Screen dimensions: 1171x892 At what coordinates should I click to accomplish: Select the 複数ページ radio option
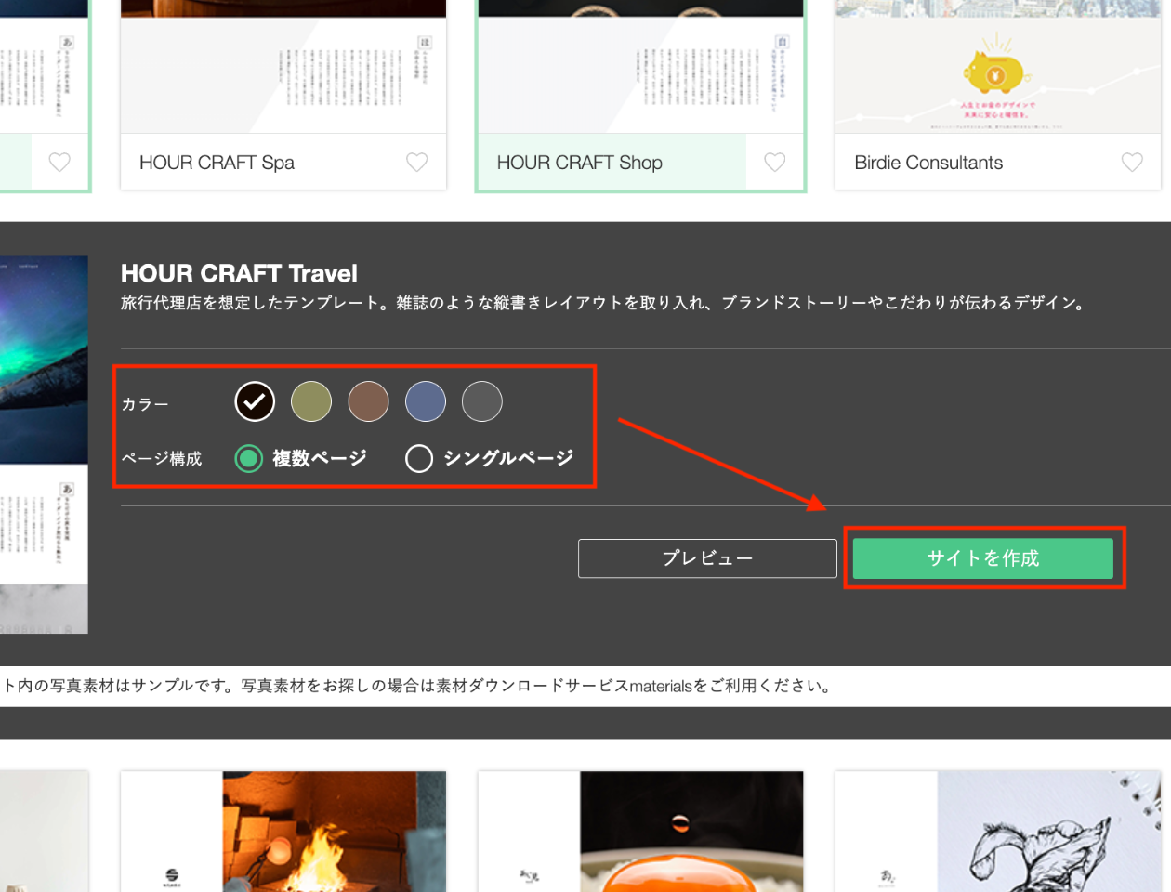[249, 458]
